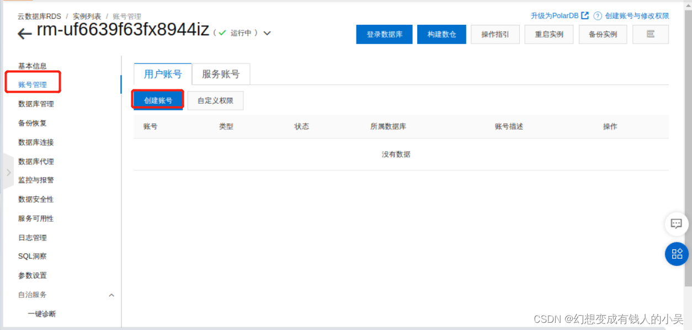This screenshot has height=330, width=692.
Task: Click 云数据库RDS in the breadcrumb
Action: (39, 17)
